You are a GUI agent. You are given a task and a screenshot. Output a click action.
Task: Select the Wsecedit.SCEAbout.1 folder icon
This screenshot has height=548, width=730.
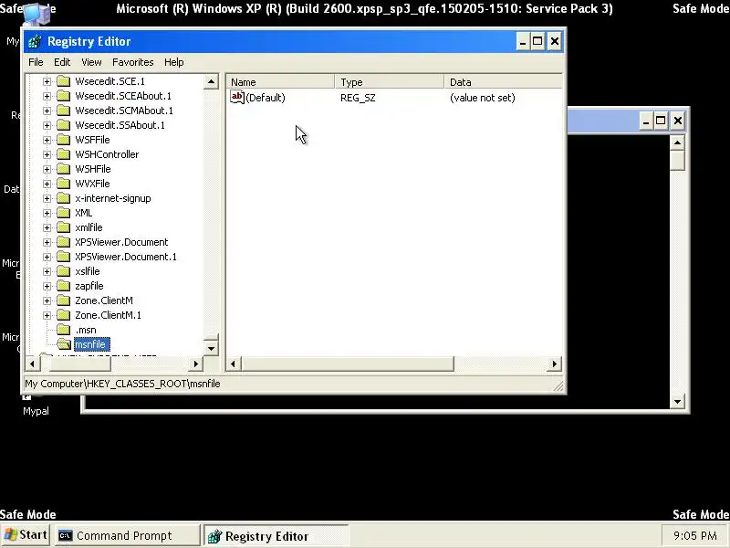pos(63,96)
